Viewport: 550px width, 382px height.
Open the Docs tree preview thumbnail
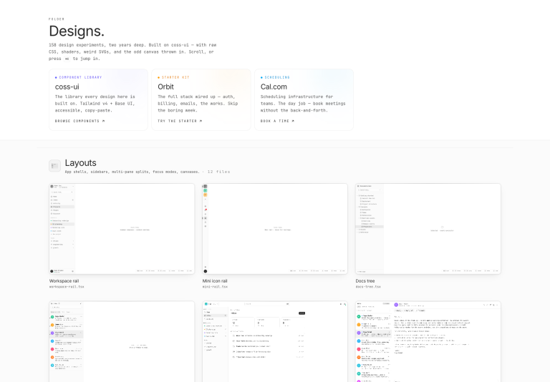[428, 228]
